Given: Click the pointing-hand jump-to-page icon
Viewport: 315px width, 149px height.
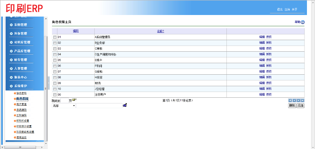Looking at the screenshot, I should click(x=74, y=100).
